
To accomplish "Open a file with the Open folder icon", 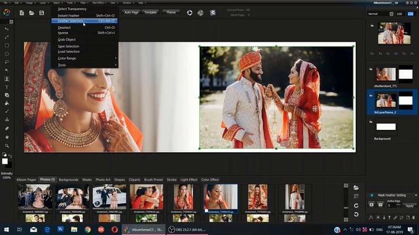I will [x=31, y=13].
